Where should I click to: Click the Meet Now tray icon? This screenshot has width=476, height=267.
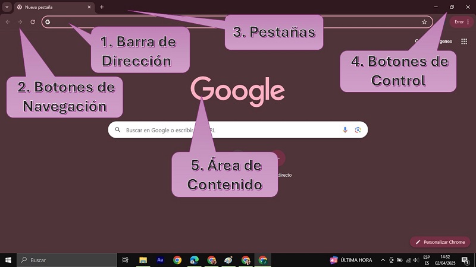[x=392, y=260]
